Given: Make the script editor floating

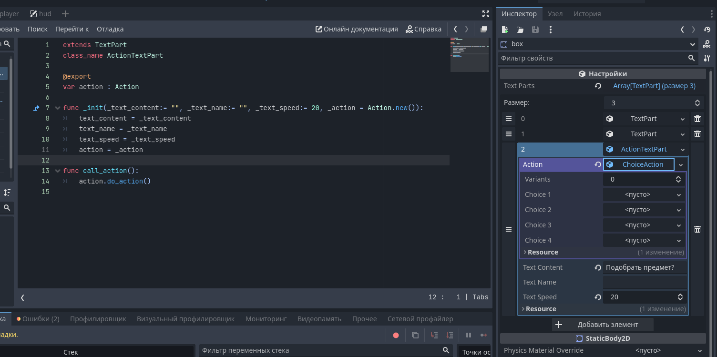Looking at the screenshot, I should 484,29.
